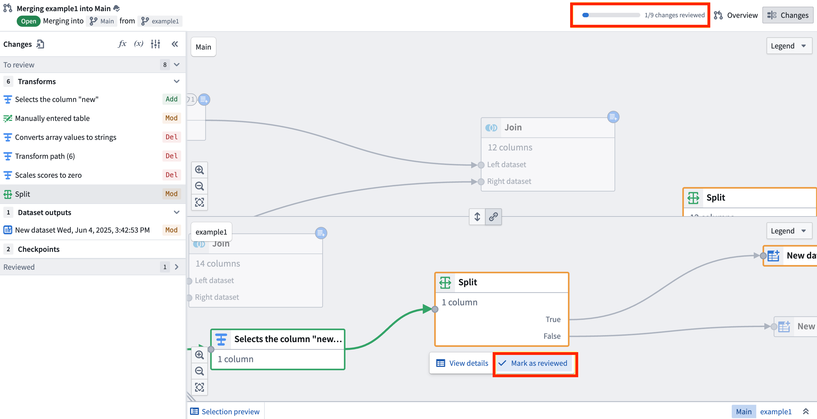Screen dimensions: 817x419
Task: Select the link icon between the two graph panes
Action: (493, 217)
